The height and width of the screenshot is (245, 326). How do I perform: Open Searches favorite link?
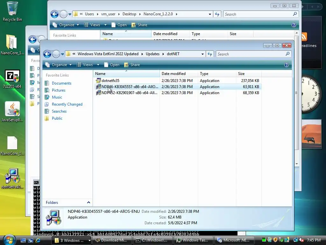pyautogui.click(x=59, y=111)
